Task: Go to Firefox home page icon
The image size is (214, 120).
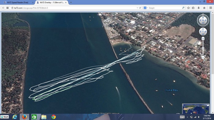Action: point(204,8)
